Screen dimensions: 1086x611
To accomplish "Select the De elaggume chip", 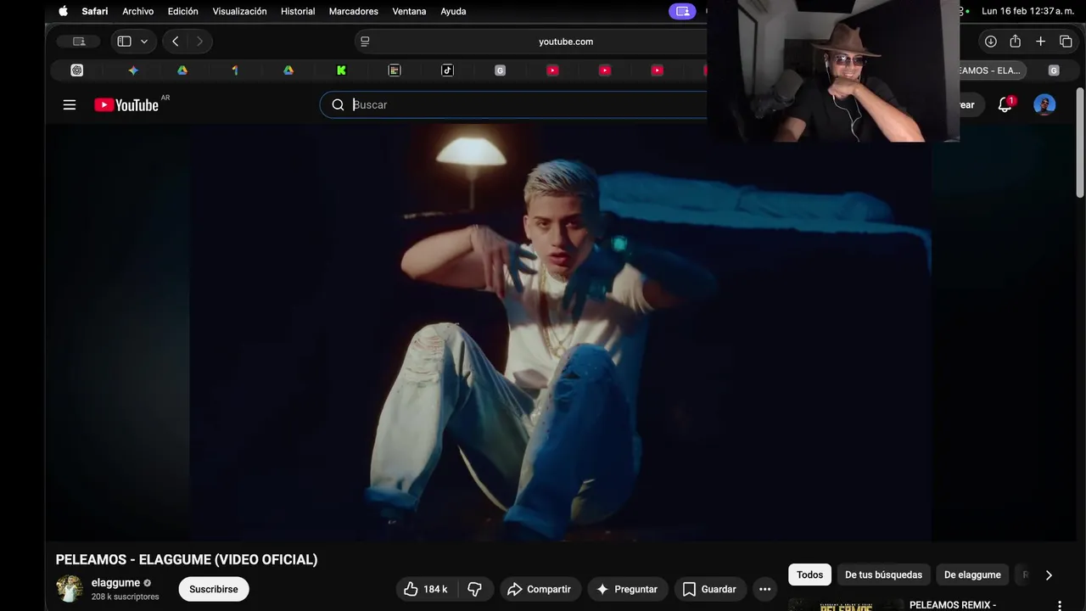I will click(x=972, y=575).
